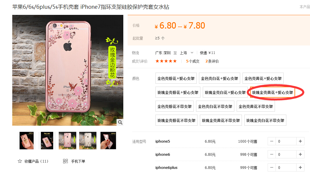
Task: Select color option 金色壳粉花+爱心支架
Action: (x=176, y=78)
